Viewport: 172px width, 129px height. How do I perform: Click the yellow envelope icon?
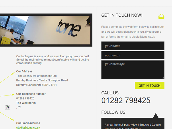(161, 16)
